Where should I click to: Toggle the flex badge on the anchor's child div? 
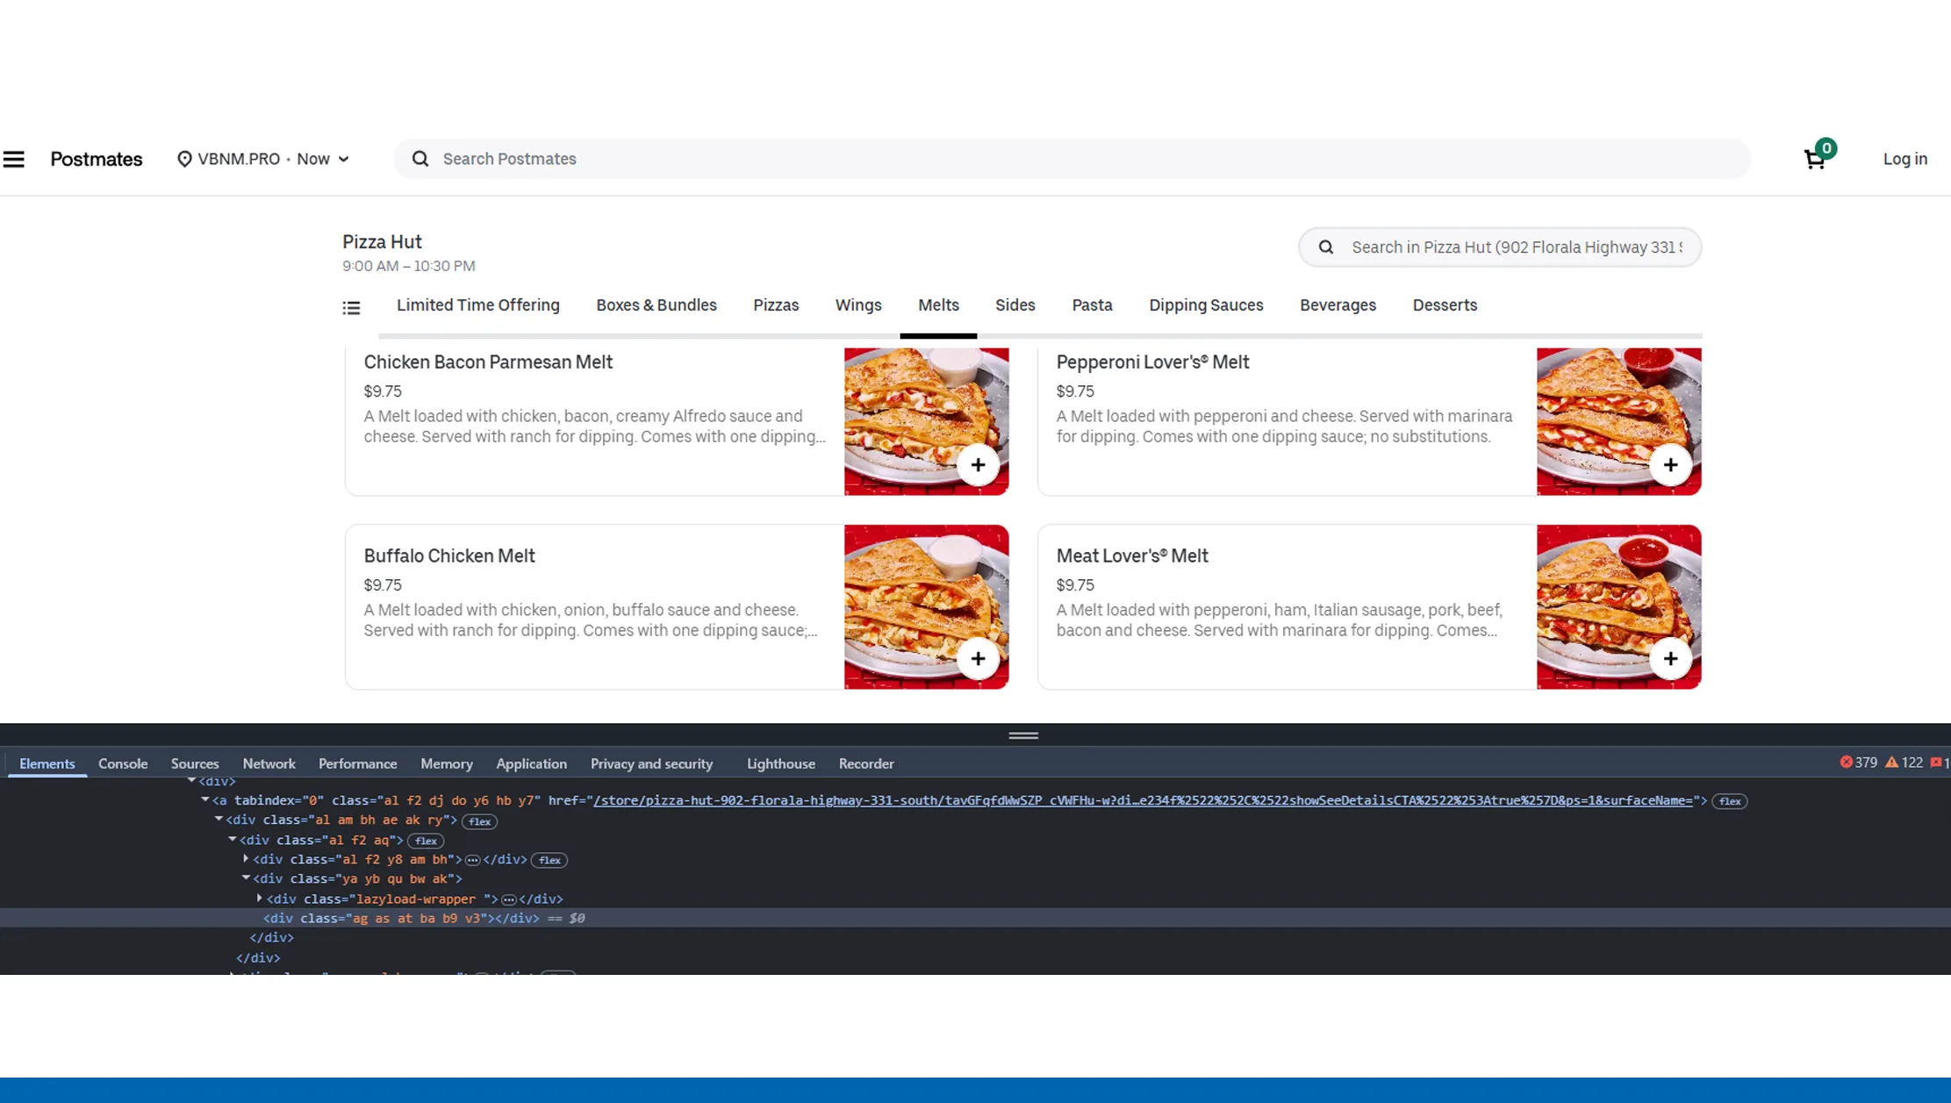click(479, 821)
